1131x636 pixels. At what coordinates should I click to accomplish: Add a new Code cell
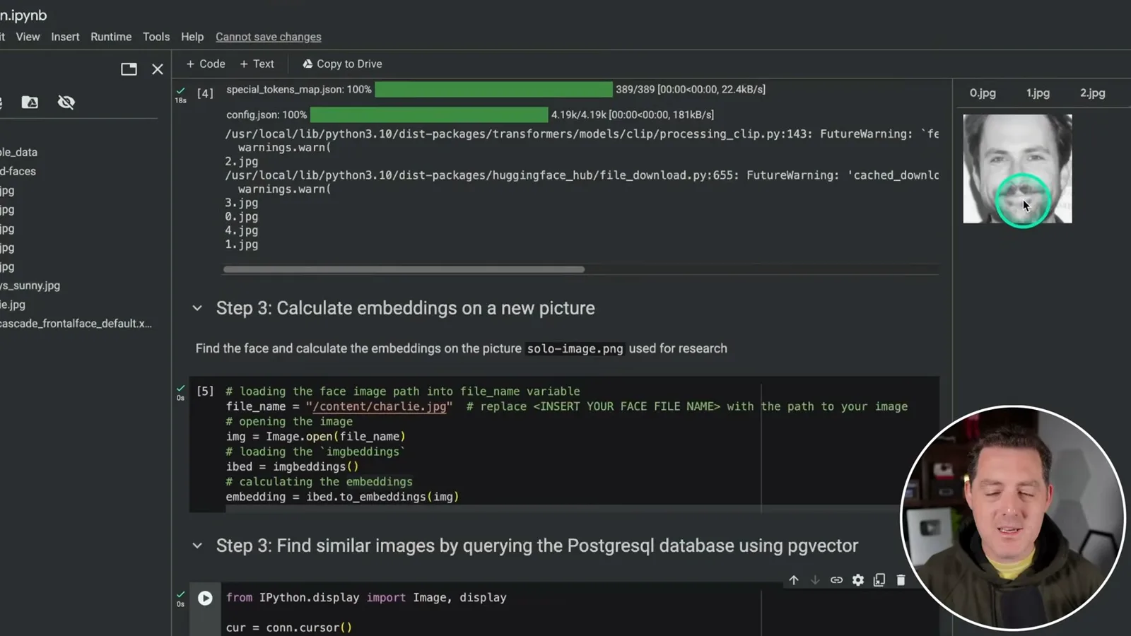click(x=206, y=64)
